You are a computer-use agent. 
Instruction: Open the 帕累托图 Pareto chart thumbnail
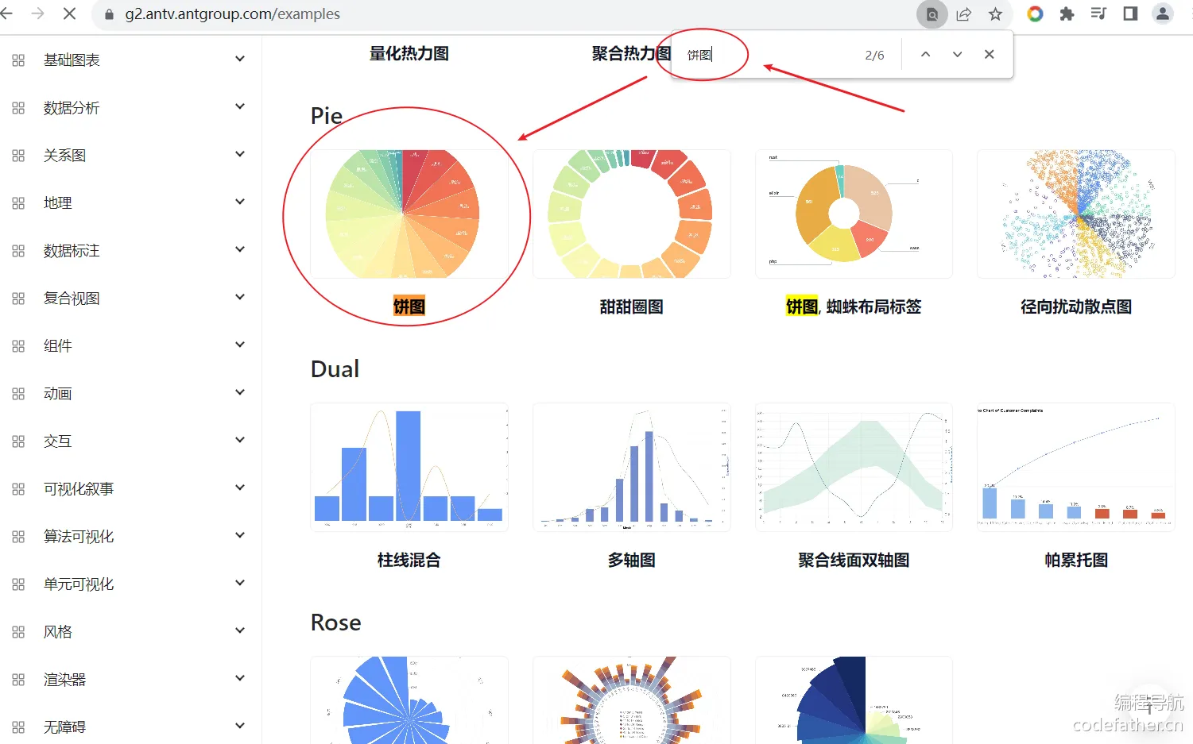[x=1076, y=467]
